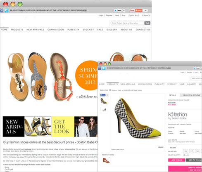Screen dimensions: 202x172
Task: Select PRODUCTS in the front window menu
Action: [x=112, y=84]
